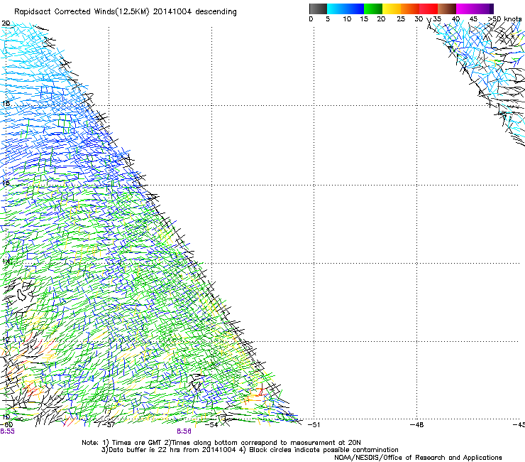
Task: Click the latitude label 14 on left axis
Action: [x=6, y=262]
